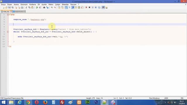Print the document using the Print icon

(x=22, y=8)
